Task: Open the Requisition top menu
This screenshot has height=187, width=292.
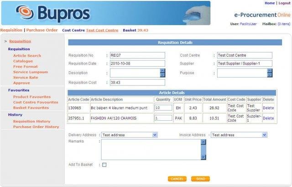Action: pyautogui.click(x=11, y=30)
